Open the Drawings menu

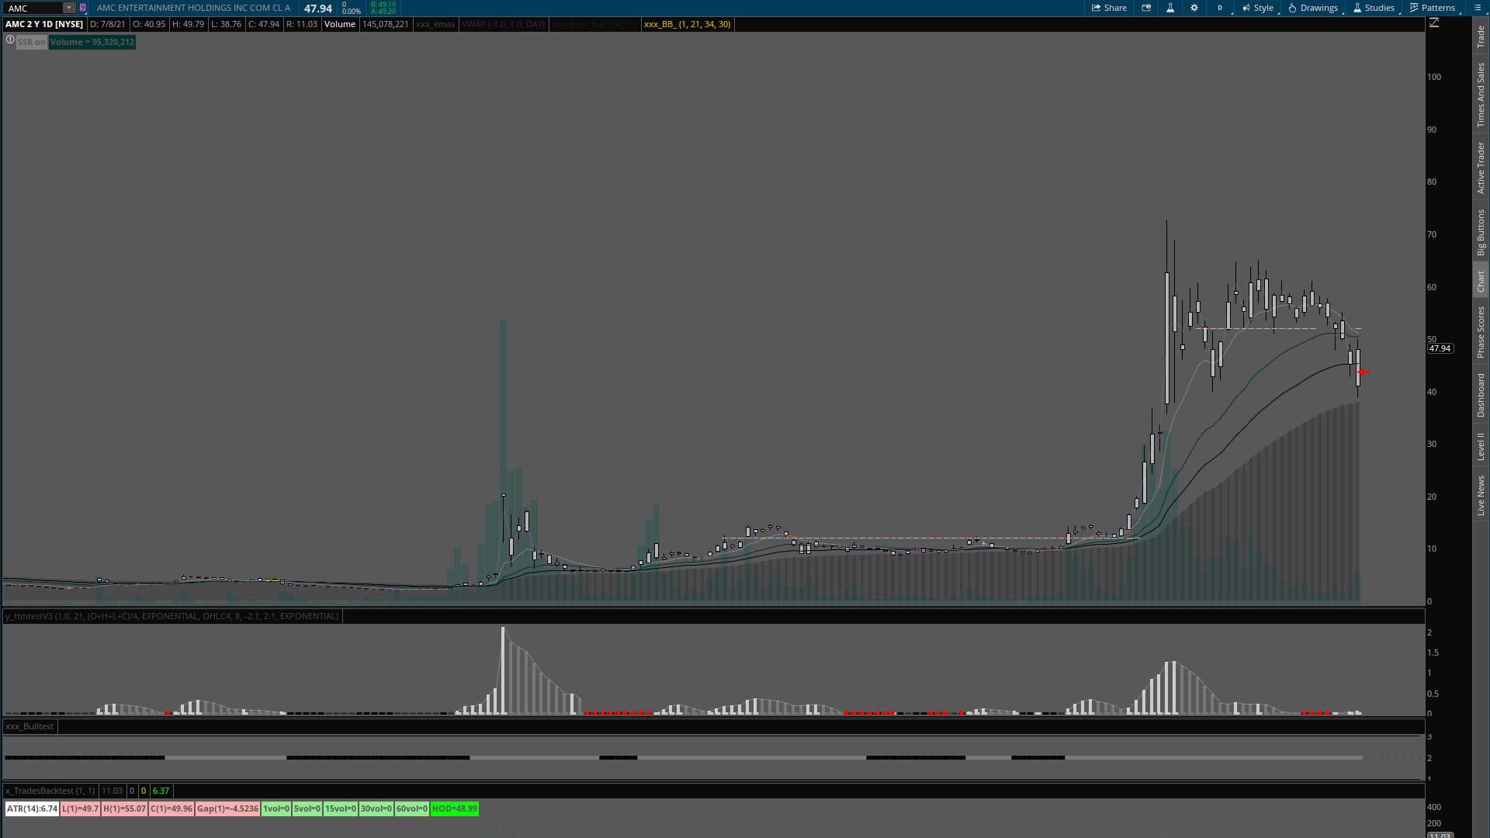(1313, 8)
